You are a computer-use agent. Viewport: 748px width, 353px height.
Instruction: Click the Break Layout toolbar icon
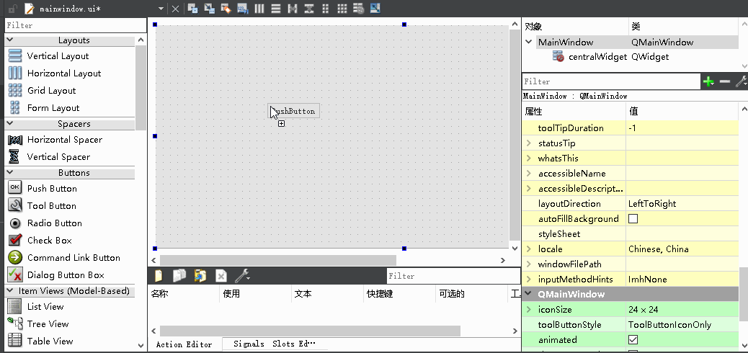[x=359, y=8]
